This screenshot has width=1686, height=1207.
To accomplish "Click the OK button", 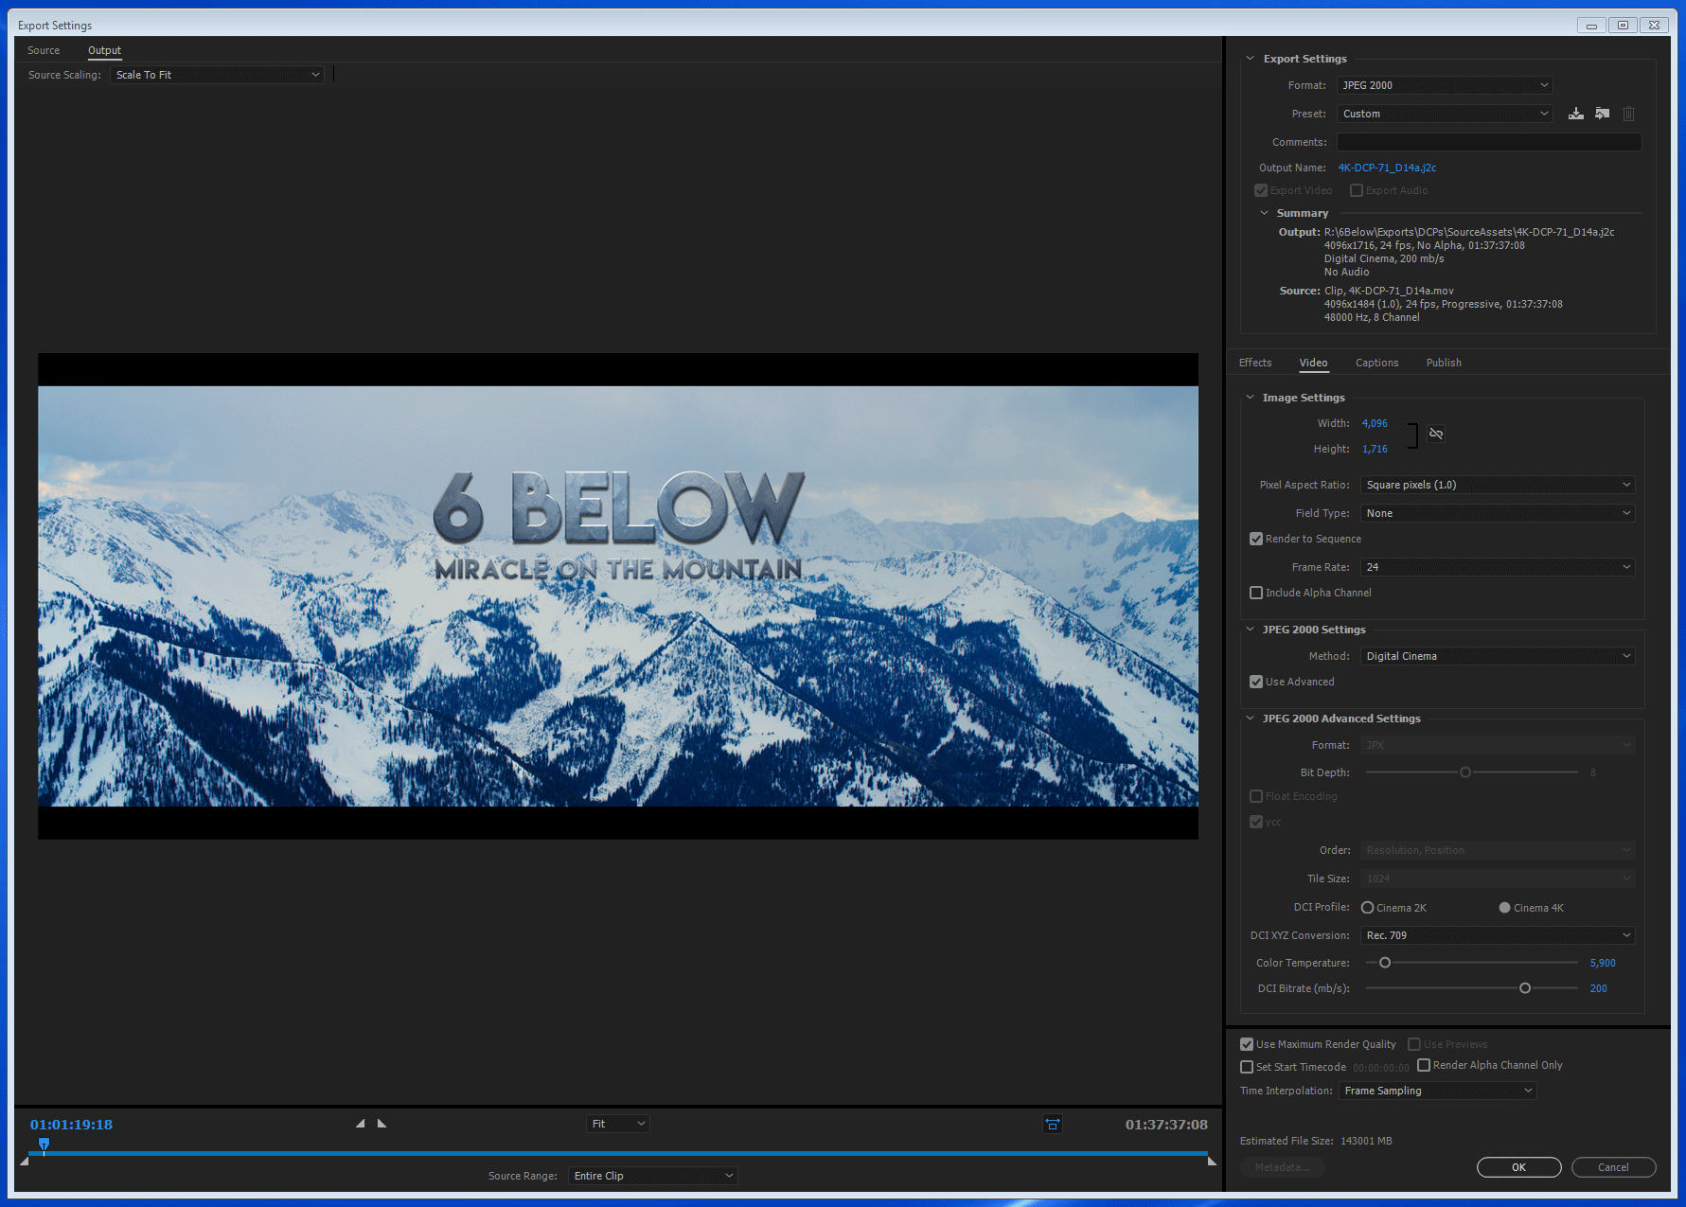I will (1518, 1167).
